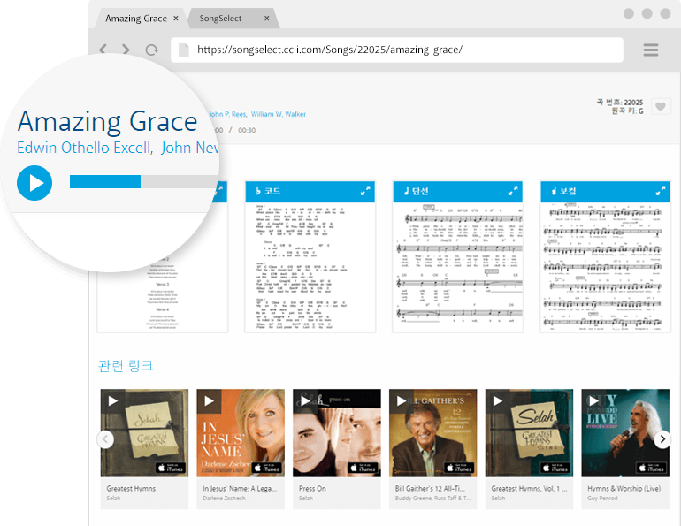Favorite the song with the heart icon
Image resolution: width=681 pixels, height=526 pixels.
coord(660,106)
